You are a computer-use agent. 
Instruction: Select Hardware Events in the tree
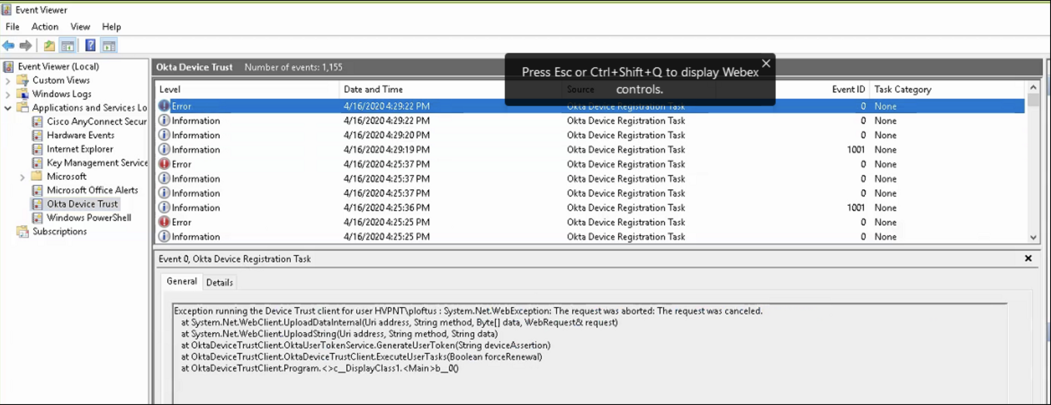click(x=81, y=135)
